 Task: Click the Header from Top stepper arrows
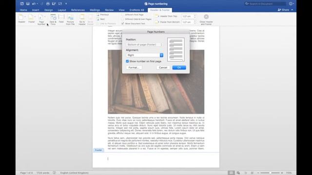point(195,16)
